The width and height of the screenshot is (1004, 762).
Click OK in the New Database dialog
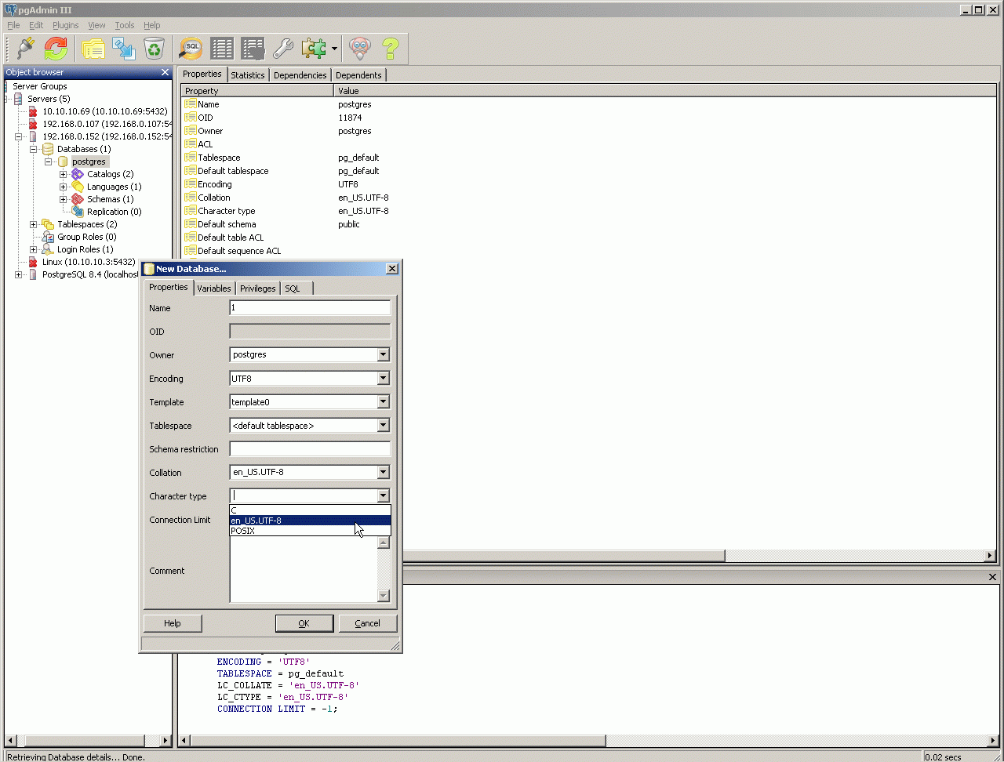point(304,623)
